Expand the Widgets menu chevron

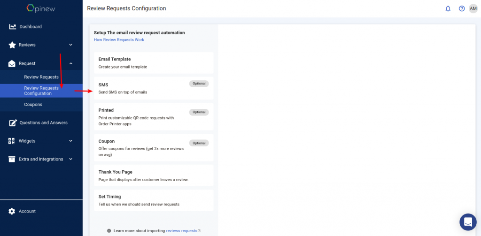pyautogui.click(x=70, y=141)
